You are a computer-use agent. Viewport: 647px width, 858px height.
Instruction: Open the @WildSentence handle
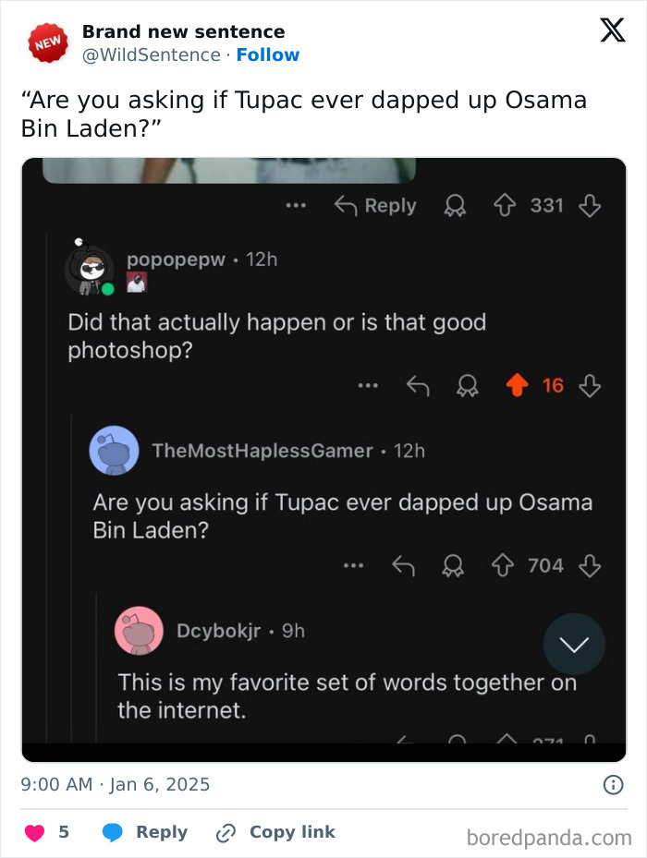pyautogui.click(x=152, y=54)
